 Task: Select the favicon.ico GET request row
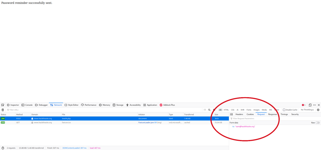click(94, 122)
